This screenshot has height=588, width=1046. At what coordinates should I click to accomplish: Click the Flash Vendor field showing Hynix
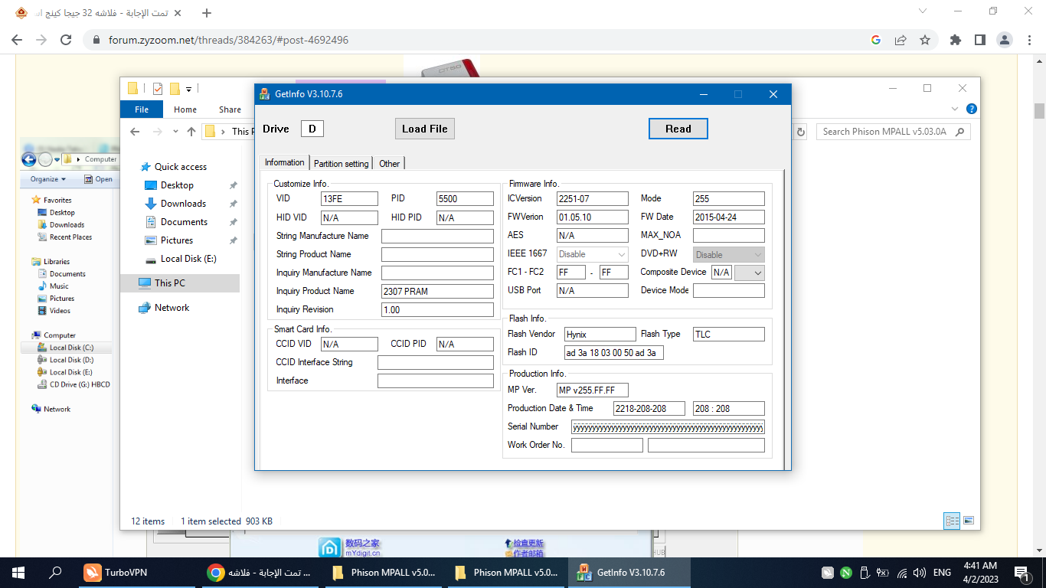[x=600, y=334]
